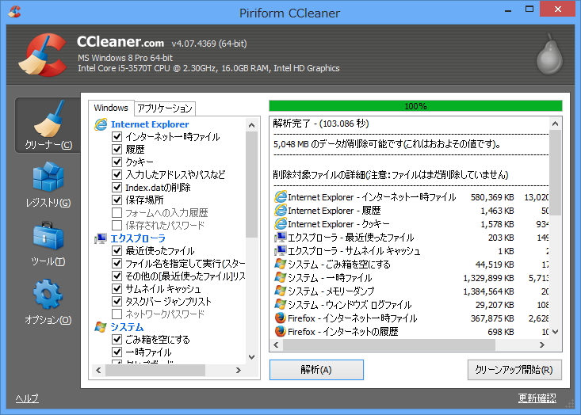Click the システム category icon in tree
This screenshot has width=581, height=415.
[x=101, y=327]
